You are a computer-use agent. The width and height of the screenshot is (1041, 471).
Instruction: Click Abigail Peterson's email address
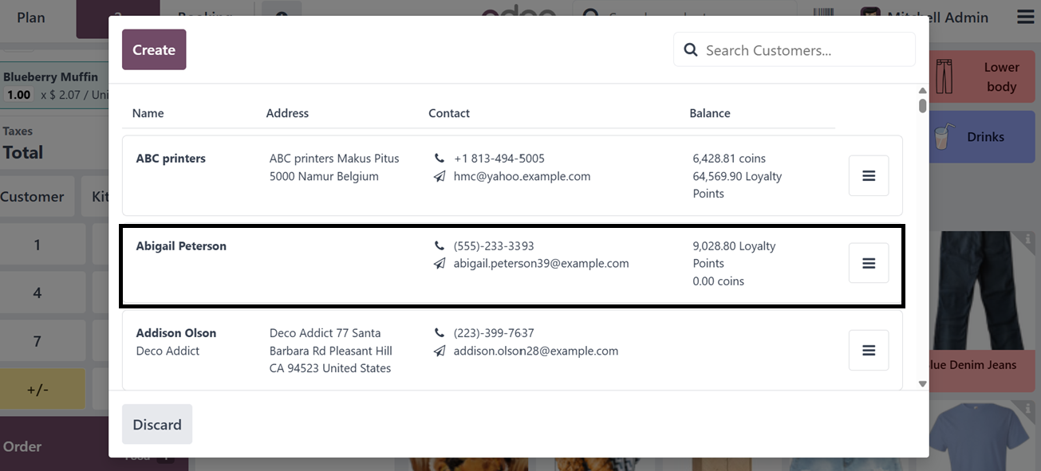(x=541, y=264)
